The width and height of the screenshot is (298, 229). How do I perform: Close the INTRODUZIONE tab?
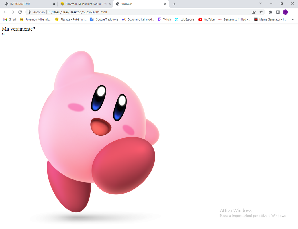coord(54,4)
